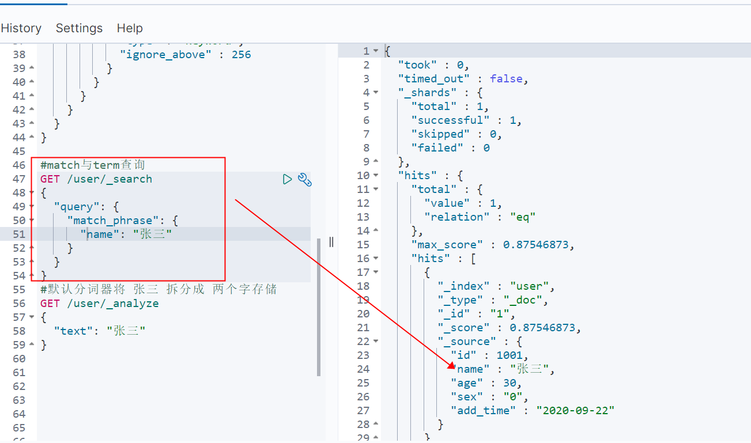
Task: Collapse "_shards" block in the response
Action: click(x=376, y=93)
